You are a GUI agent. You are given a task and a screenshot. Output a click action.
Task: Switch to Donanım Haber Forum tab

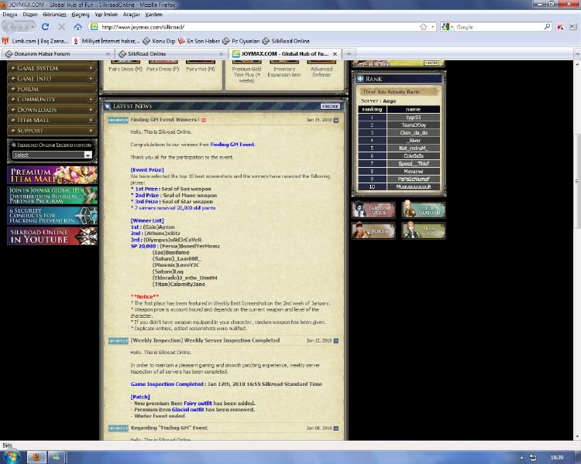click(x=57, y=53)
